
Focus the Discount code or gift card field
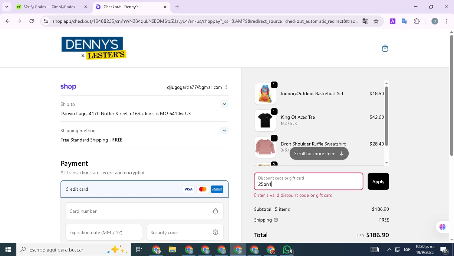tap(308, 181)
